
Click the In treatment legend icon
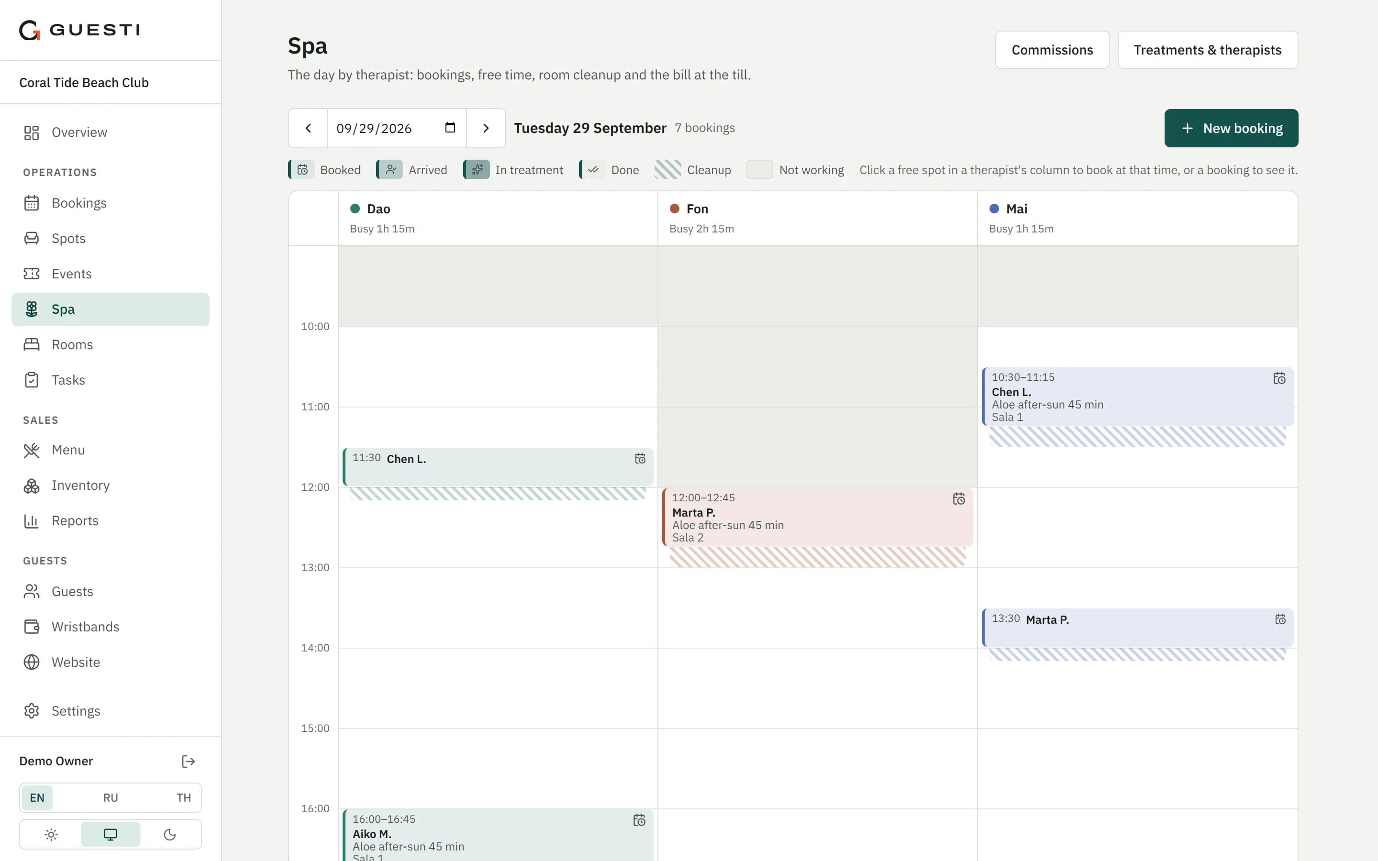tap(477, 170)
